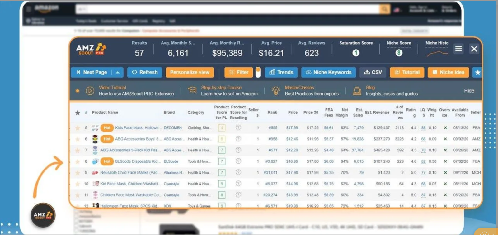Open Personalize view settings

(190, 72)
